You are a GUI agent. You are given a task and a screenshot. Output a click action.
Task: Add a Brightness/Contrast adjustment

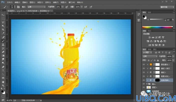(x=149, y=37)
